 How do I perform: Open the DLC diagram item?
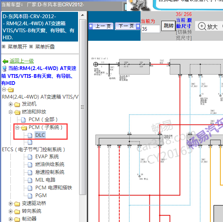coord(40,135)
